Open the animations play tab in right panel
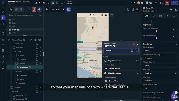This screenshot has width=179, height=101. (x=167, y=16)
